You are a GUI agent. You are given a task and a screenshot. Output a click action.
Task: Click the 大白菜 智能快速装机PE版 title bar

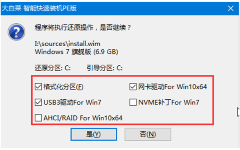(x=120, y=8)
